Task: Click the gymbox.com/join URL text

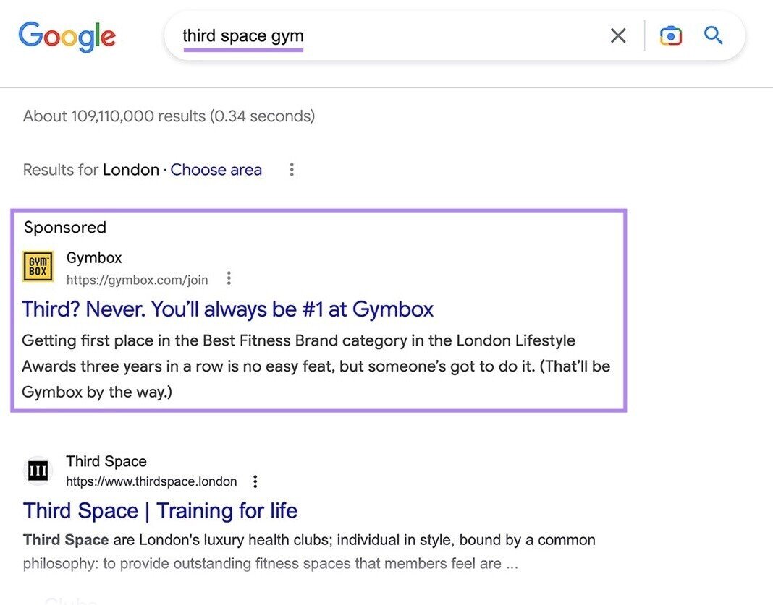Action: coord(137,279)
